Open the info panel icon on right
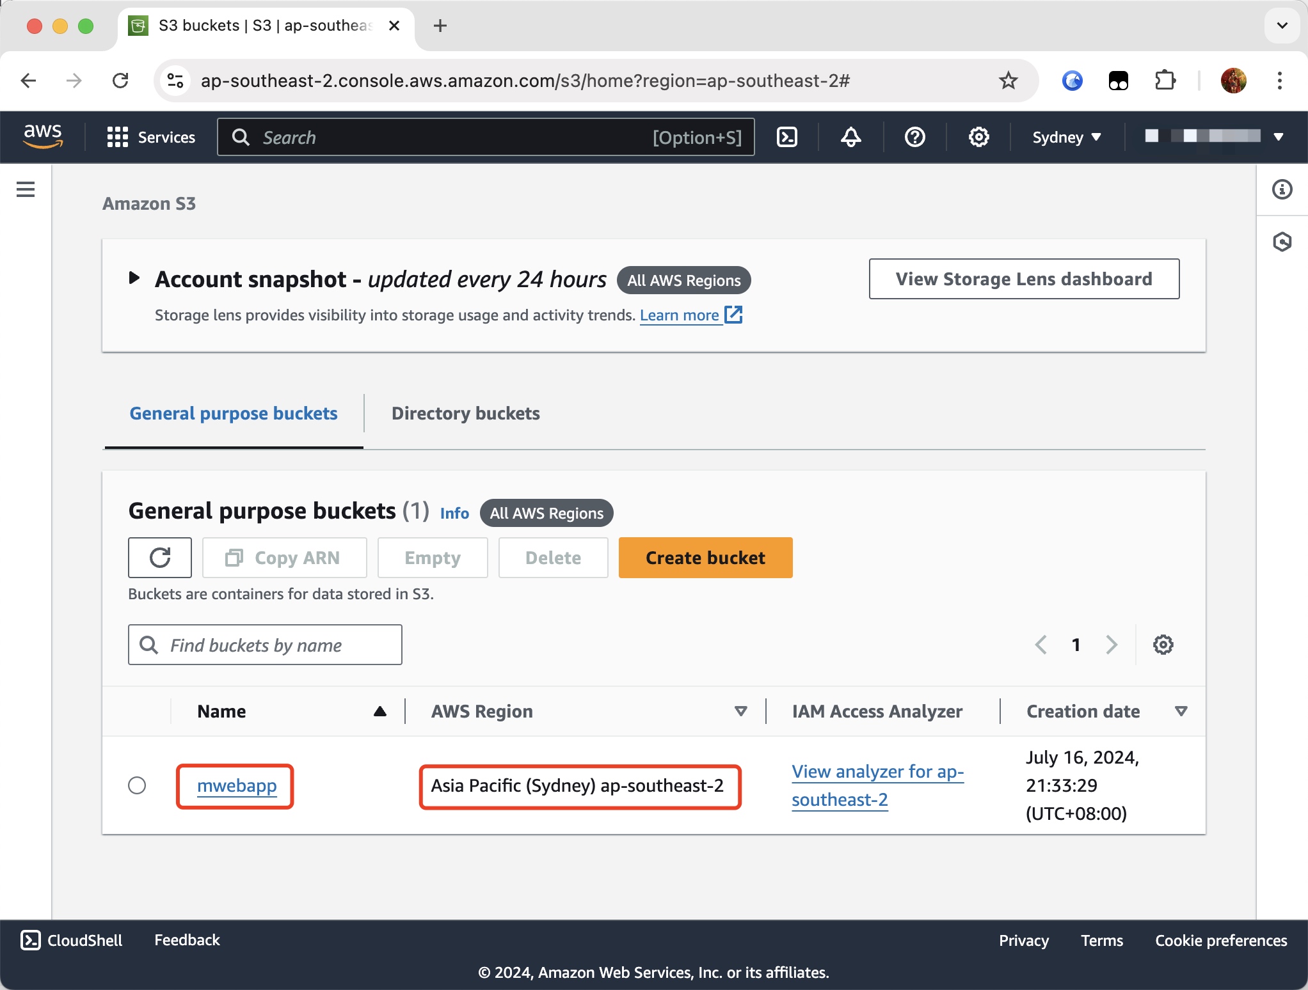Viewport: 1308px width, 990px height. (x=1282, y=189)
